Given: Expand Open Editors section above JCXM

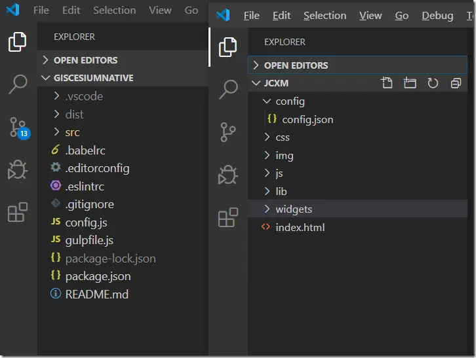Looking at the screenshot, I should pos(296,65).
